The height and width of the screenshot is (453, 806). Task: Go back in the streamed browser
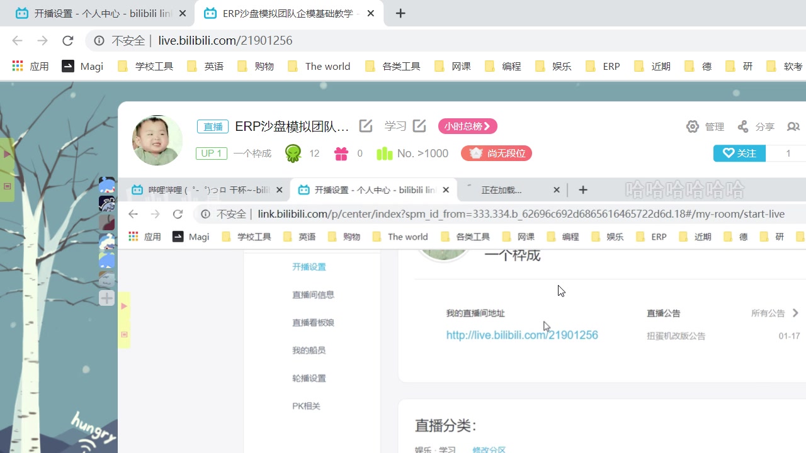click(133, 214)
